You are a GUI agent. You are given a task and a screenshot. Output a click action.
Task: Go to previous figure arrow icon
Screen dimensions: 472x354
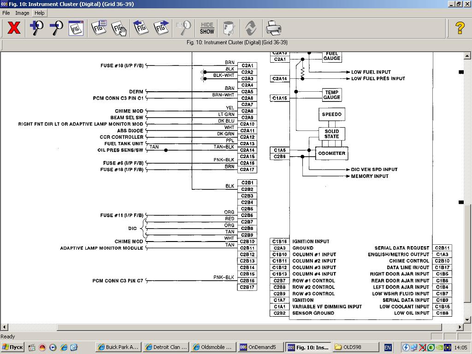(x=141, y=28)
